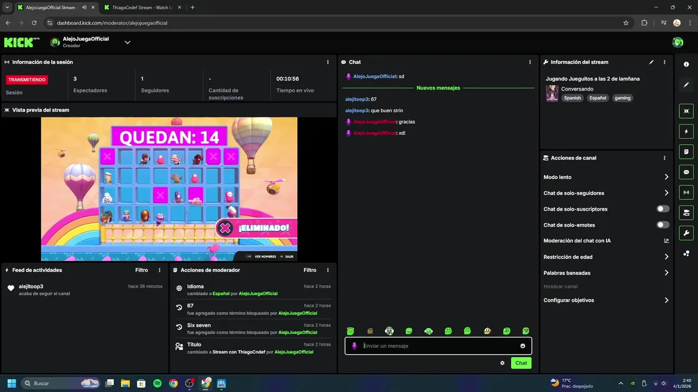
Task: Toggle the document notes icon in right sidebar
Action: coord(686,151)
